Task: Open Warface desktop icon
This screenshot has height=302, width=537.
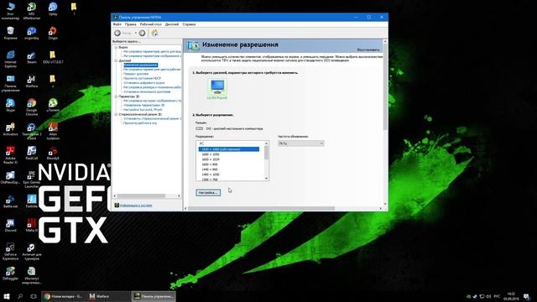Action: click(32, 81)
